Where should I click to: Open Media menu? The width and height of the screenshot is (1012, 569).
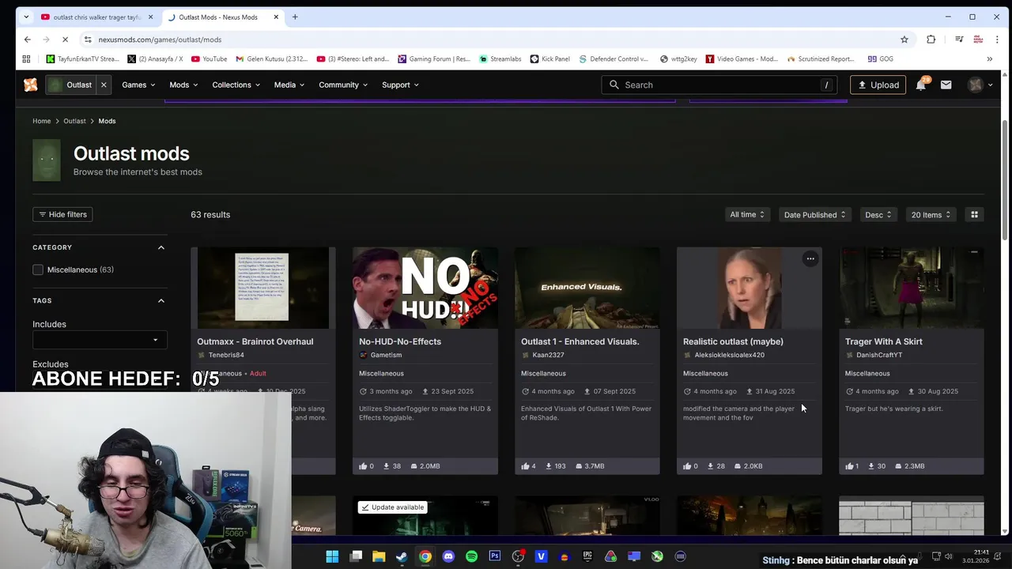point(289,85)
